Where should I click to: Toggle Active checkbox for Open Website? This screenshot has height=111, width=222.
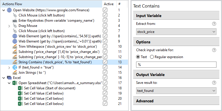point(105,10)
